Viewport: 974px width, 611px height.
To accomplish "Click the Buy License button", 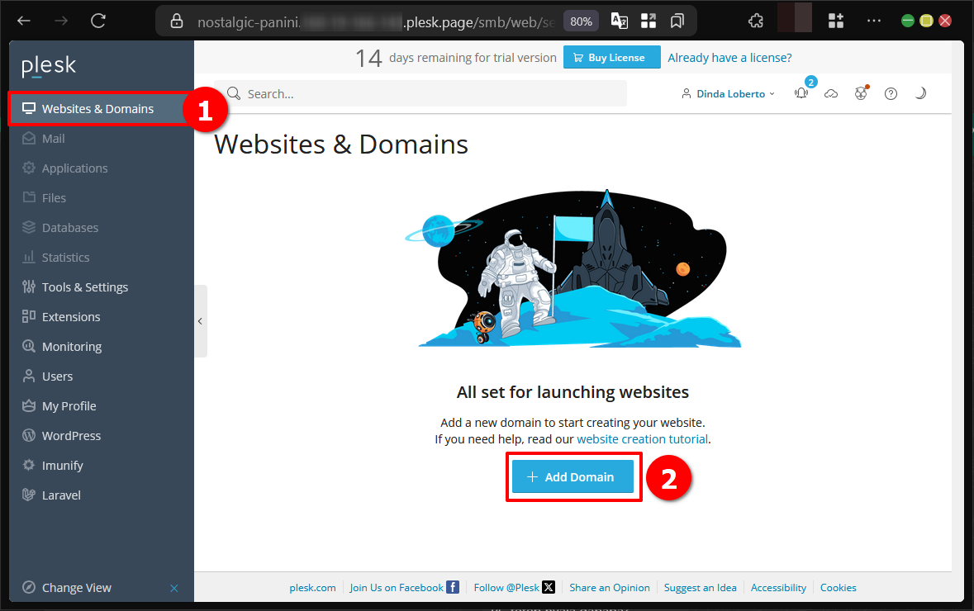I will (611, 58).
